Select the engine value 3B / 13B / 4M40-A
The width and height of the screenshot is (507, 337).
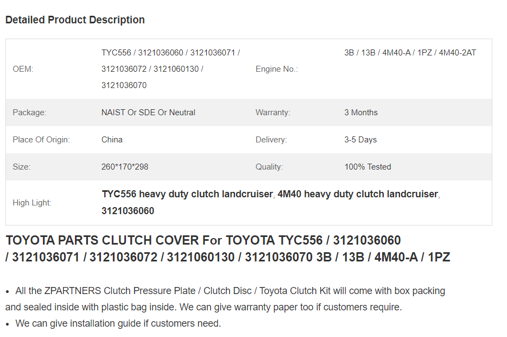410,52
